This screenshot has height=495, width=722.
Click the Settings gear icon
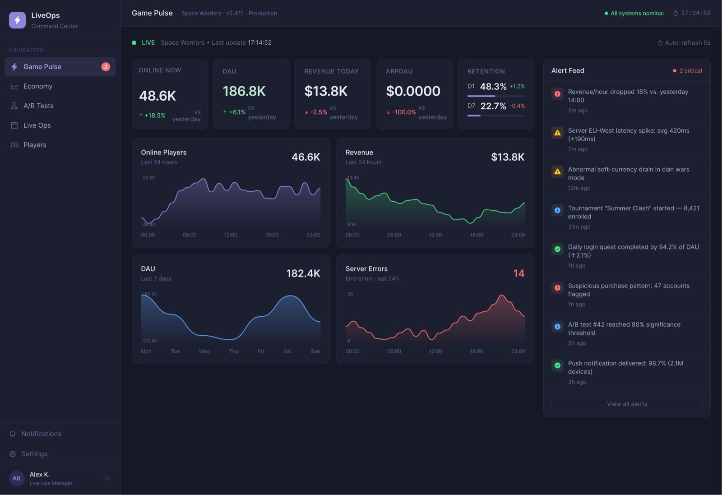coord(13,454)
